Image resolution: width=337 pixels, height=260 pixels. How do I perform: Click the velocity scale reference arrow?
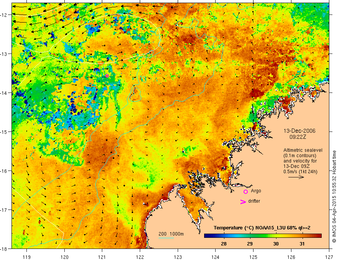point(296,177)
